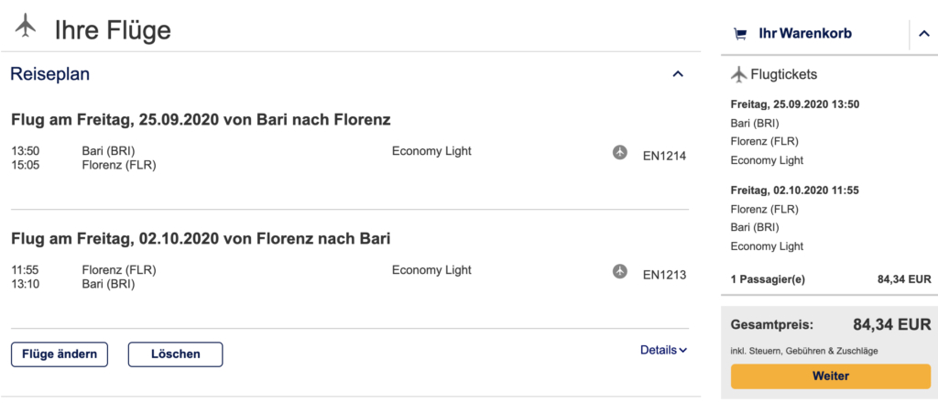Click airline icon beside flight EN1214
The height and width of the screenshot is (403, 938).
pos(620,152)
